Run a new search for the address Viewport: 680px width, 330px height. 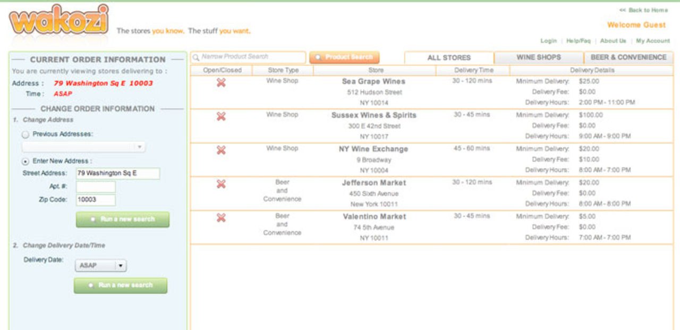pos(123,219)
